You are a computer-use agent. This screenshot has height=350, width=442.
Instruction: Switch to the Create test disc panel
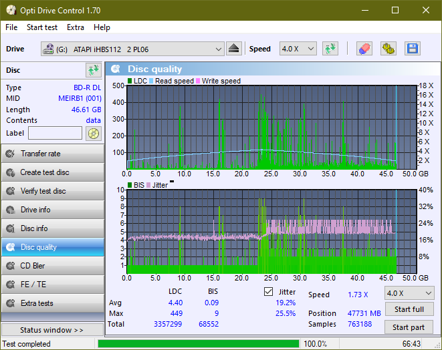coord(53,172)
